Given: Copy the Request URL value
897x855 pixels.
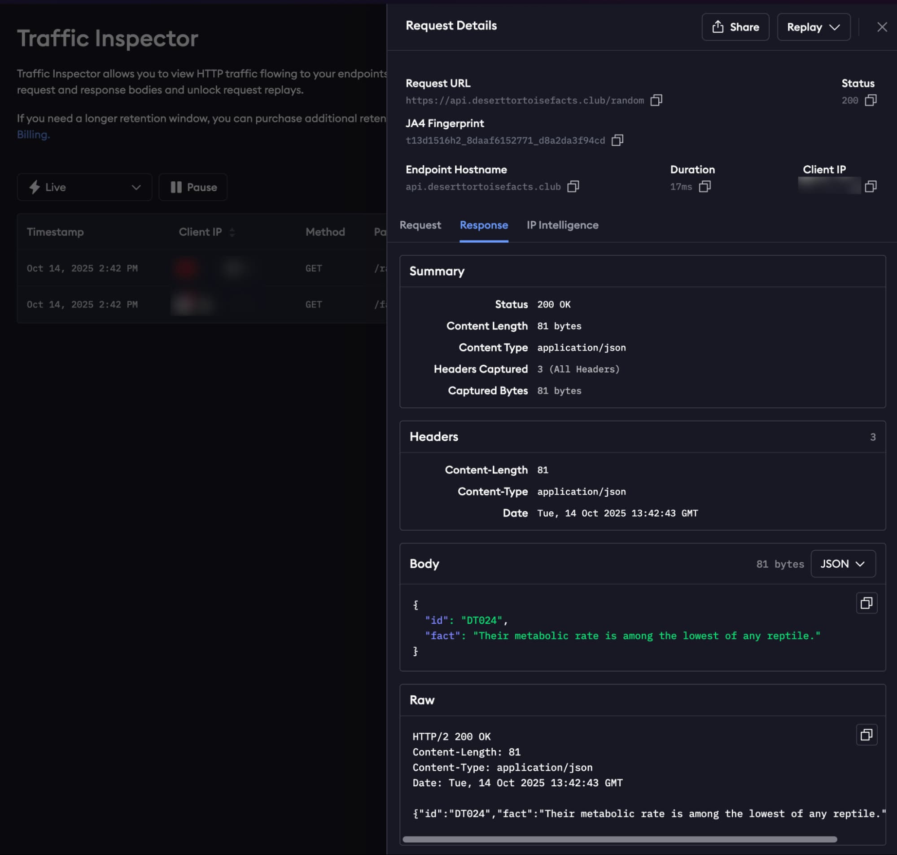Looking at the screenshot, I should 656,100.
